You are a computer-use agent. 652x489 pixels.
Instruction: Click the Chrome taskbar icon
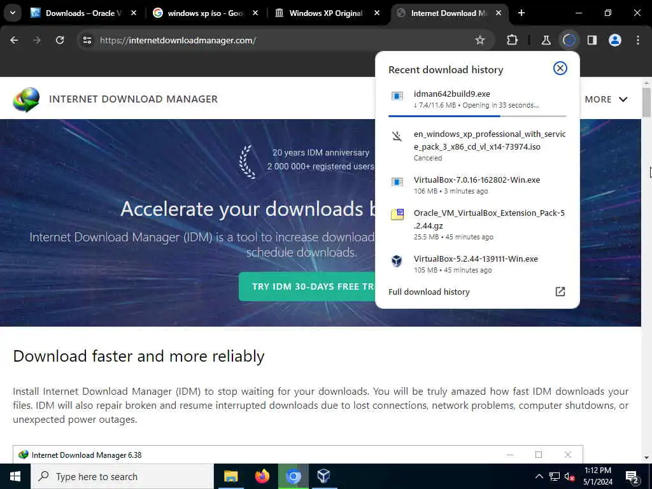coord(293,476)
